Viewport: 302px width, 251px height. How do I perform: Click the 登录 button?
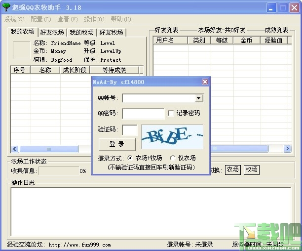(117, 144)
